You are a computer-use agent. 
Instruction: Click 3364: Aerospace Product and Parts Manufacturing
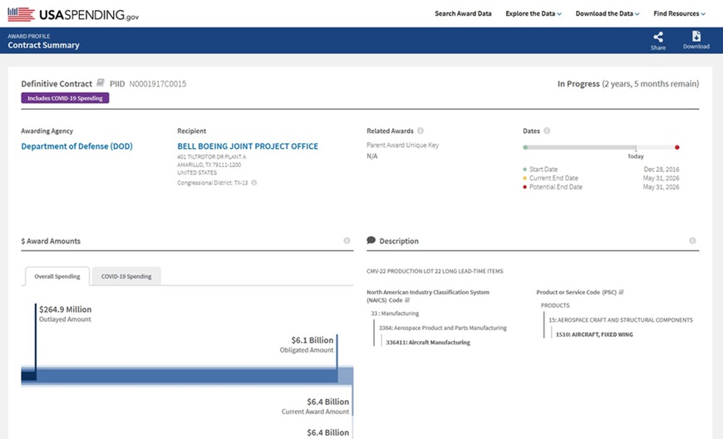443,328
